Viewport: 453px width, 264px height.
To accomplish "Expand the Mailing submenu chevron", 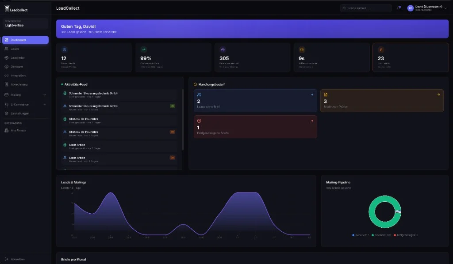I will (45, 95).
